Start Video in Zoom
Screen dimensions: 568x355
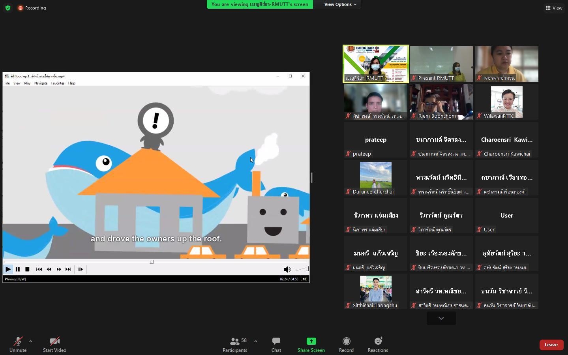[54, 345]
